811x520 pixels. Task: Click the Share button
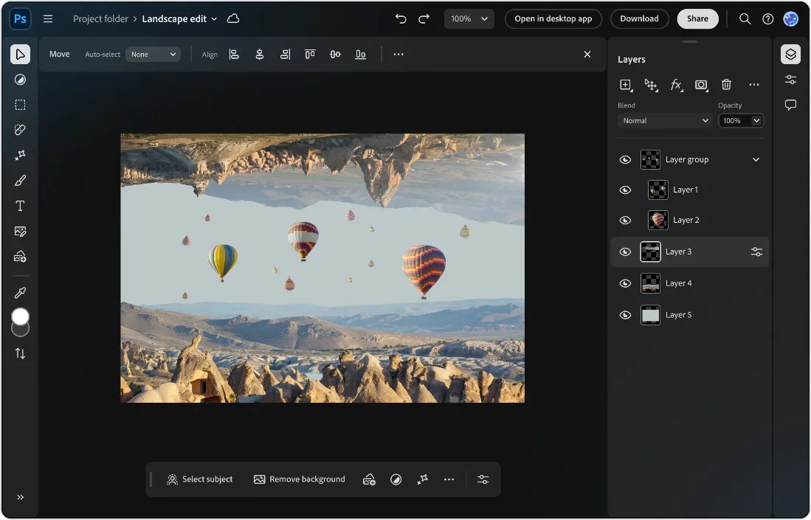(697, 19)
